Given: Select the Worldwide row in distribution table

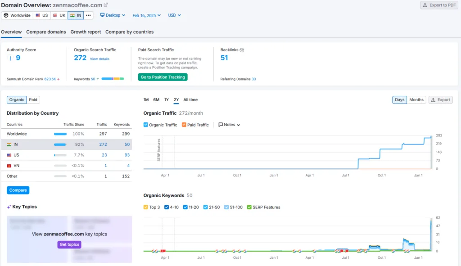Looking at the screenshot, I should (67, 134).
